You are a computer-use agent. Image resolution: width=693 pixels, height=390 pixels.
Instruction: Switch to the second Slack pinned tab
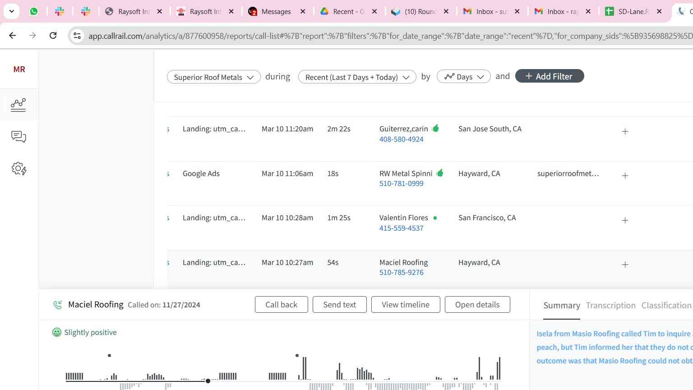point(86,11)
